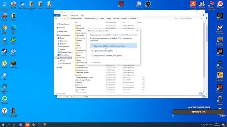Select Roaming in the address breadcrumb
The height and width of the screenshot is (127, 227).
point(124,19)
